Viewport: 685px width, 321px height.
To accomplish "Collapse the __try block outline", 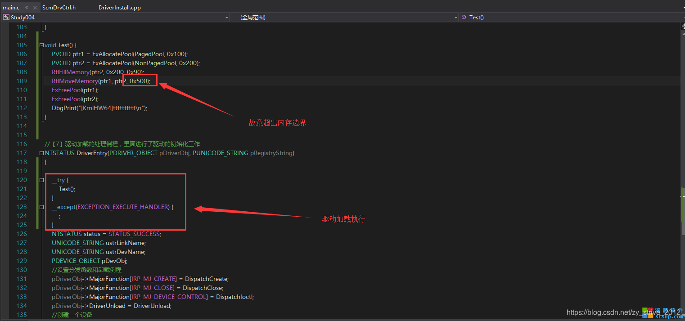I will [x=41, y=180].
